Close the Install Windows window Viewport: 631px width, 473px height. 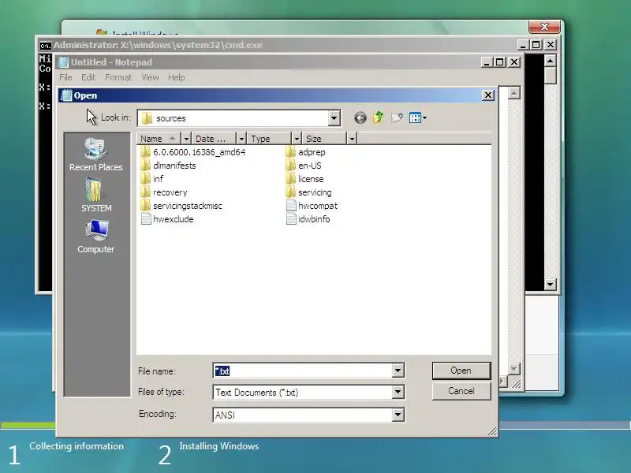click(544, 27)
